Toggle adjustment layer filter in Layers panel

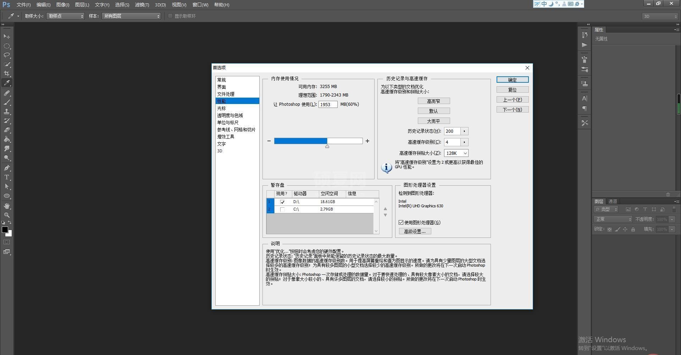coord(637,209)
